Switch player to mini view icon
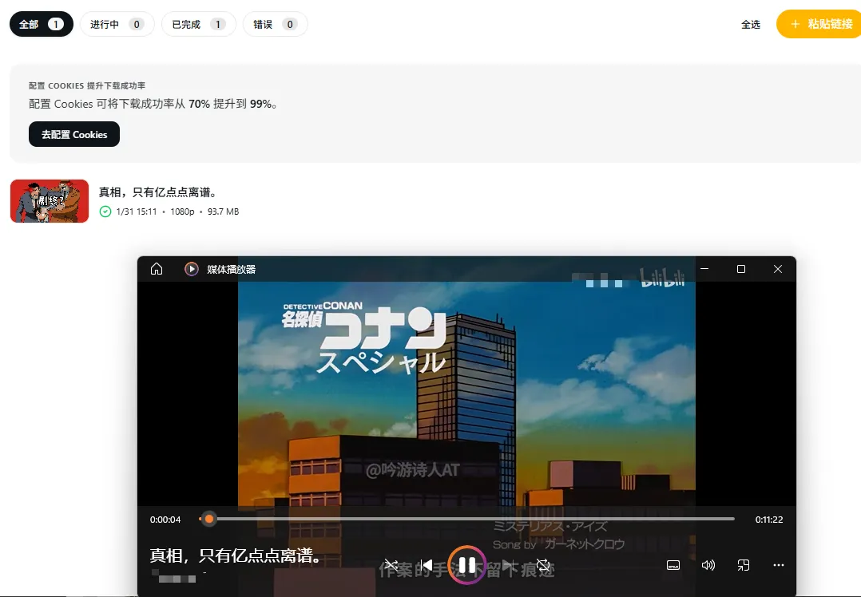The width and height of the screenshot is (861, 597). pos(744,565)
